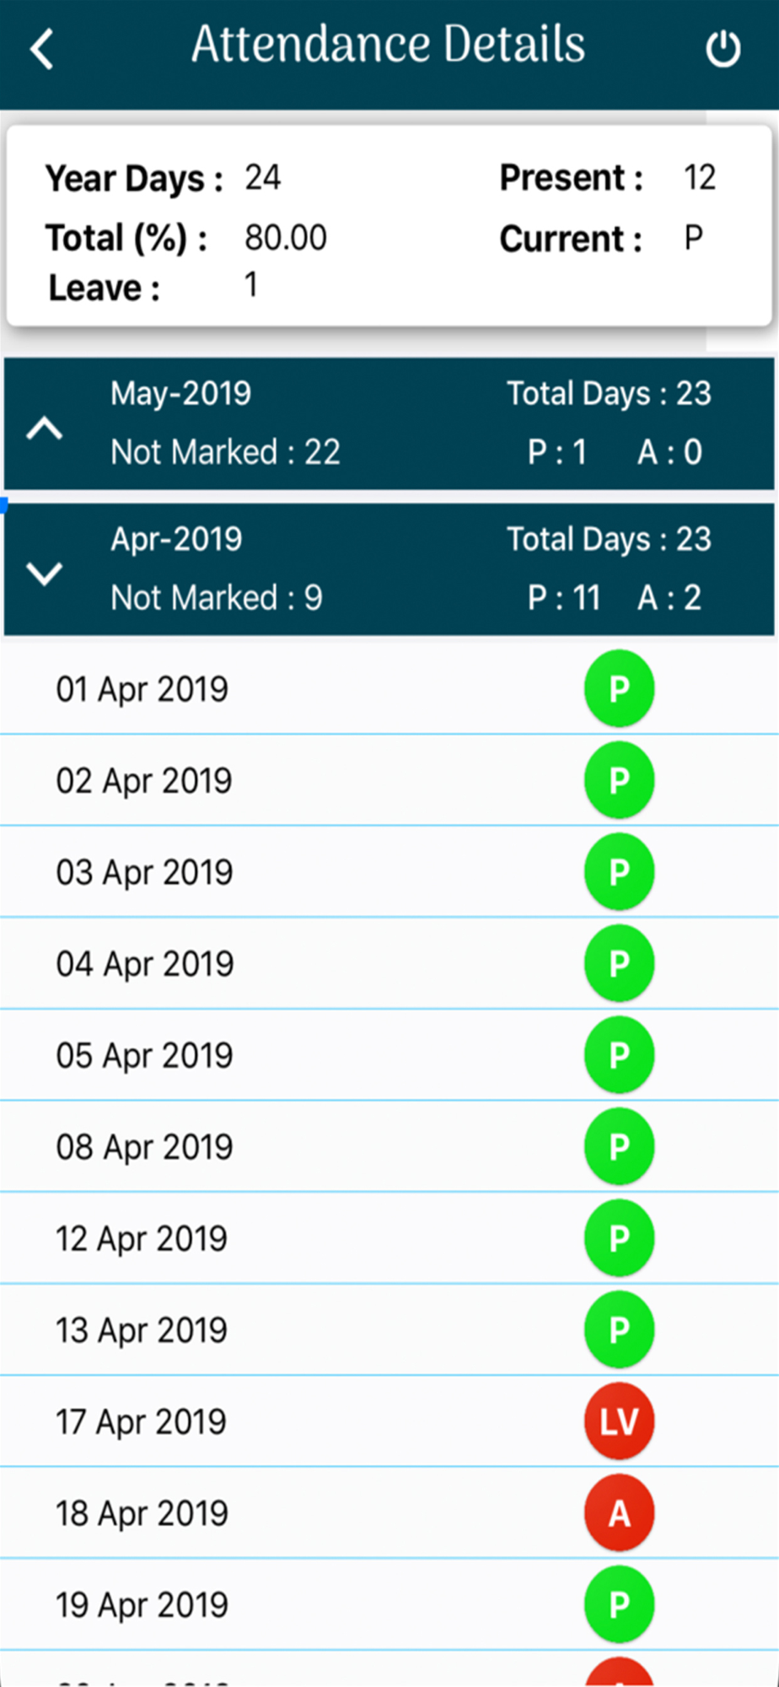779x1687 pixels.
Task: Tap the Year Days summary card
Action: click(388, 226)
